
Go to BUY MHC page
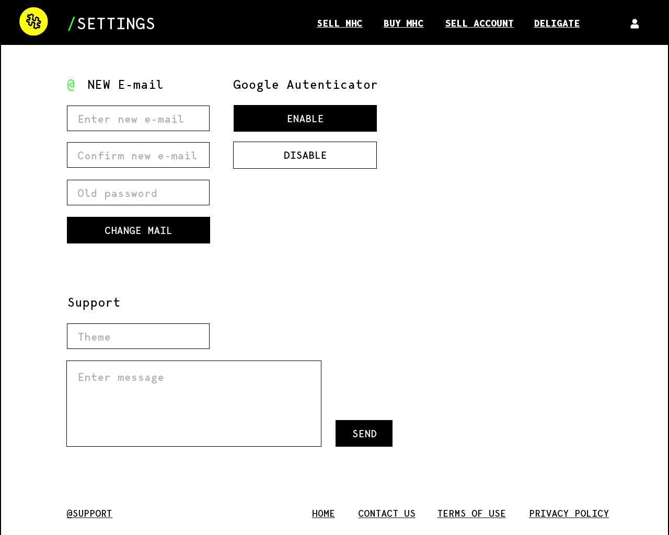point(403,24)
